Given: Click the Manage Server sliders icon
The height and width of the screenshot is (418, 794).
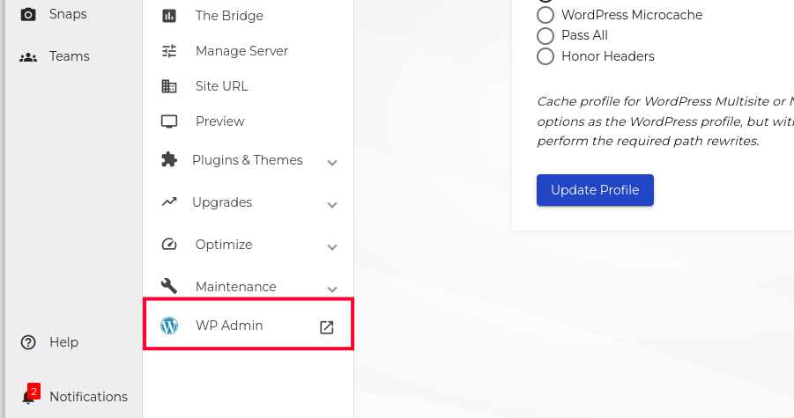Looking at the screenshot, I should 169,51.
